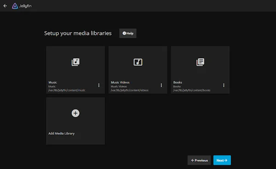
Task: Click the Music Videos library icon
Action: pyautogui.click(x=138, y=62)
